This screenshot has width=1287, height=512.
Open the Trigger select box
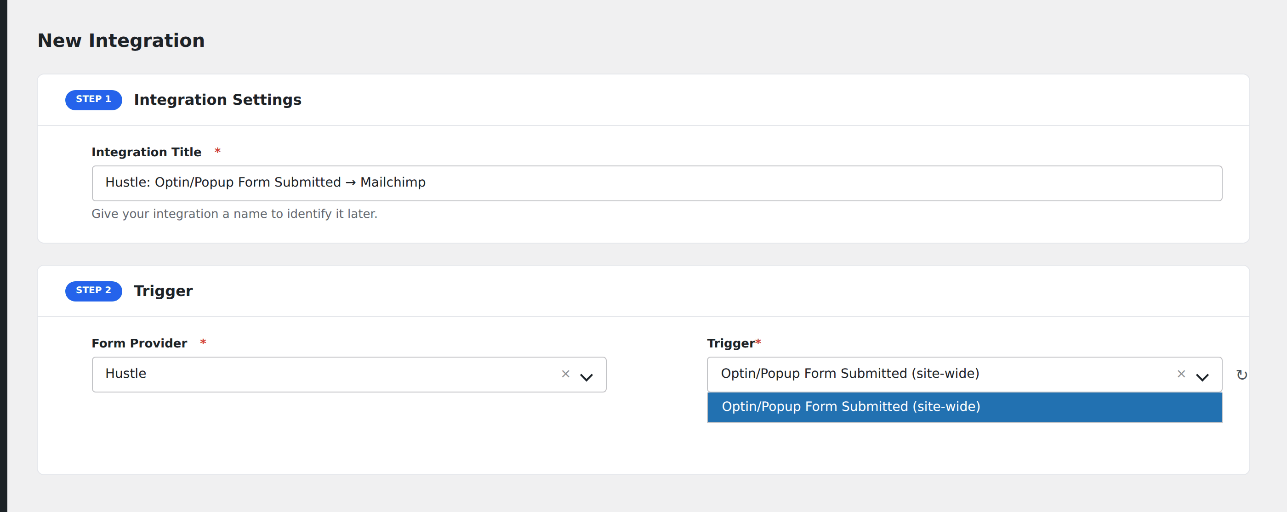coord(964,374)
